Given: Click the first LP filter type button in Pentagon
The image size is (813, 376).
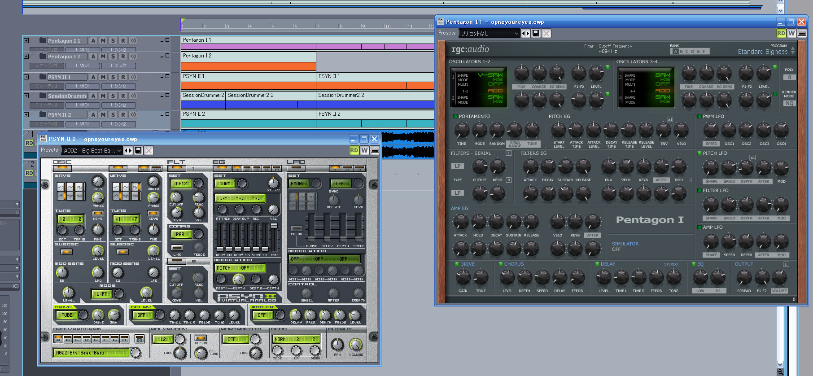Looking at the screenshot, I should [x=457, y=166].
